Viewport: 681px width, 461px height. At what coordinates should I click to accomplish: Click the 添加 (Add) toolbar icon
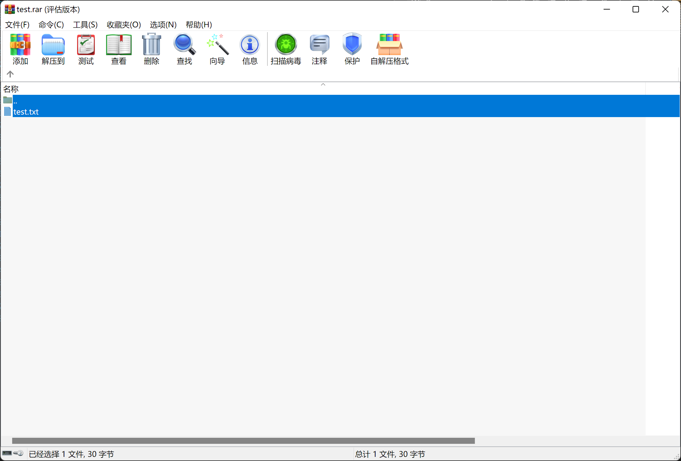pyautogui.click(x=20, y=49)
